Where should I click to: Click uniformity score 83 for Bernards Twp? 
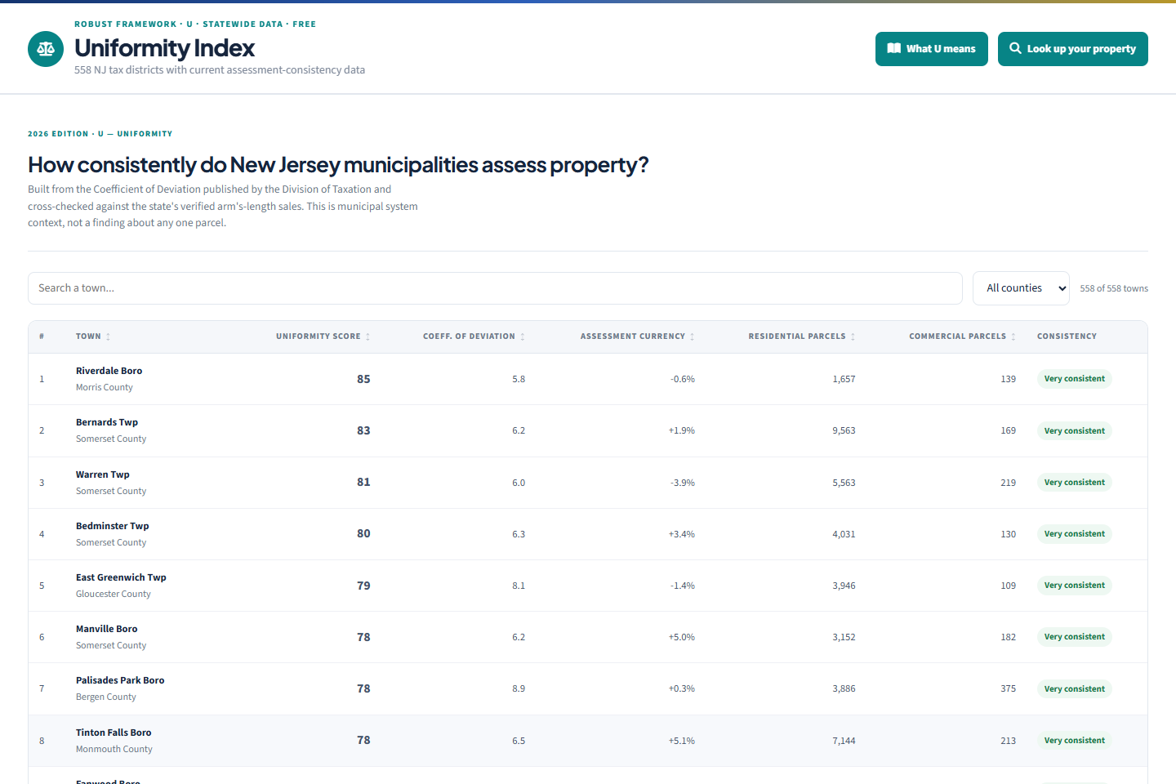point(363,430)
